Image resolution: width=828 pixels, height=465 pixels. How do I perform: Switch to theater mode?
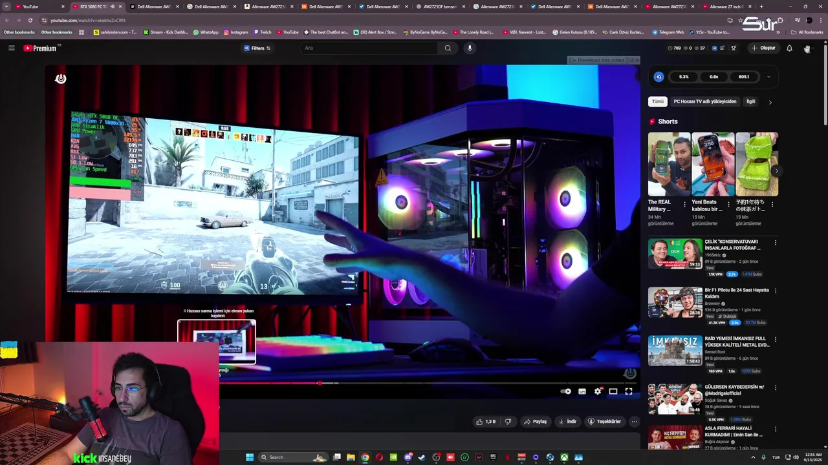pyautogui.click(x=613, y=391)
